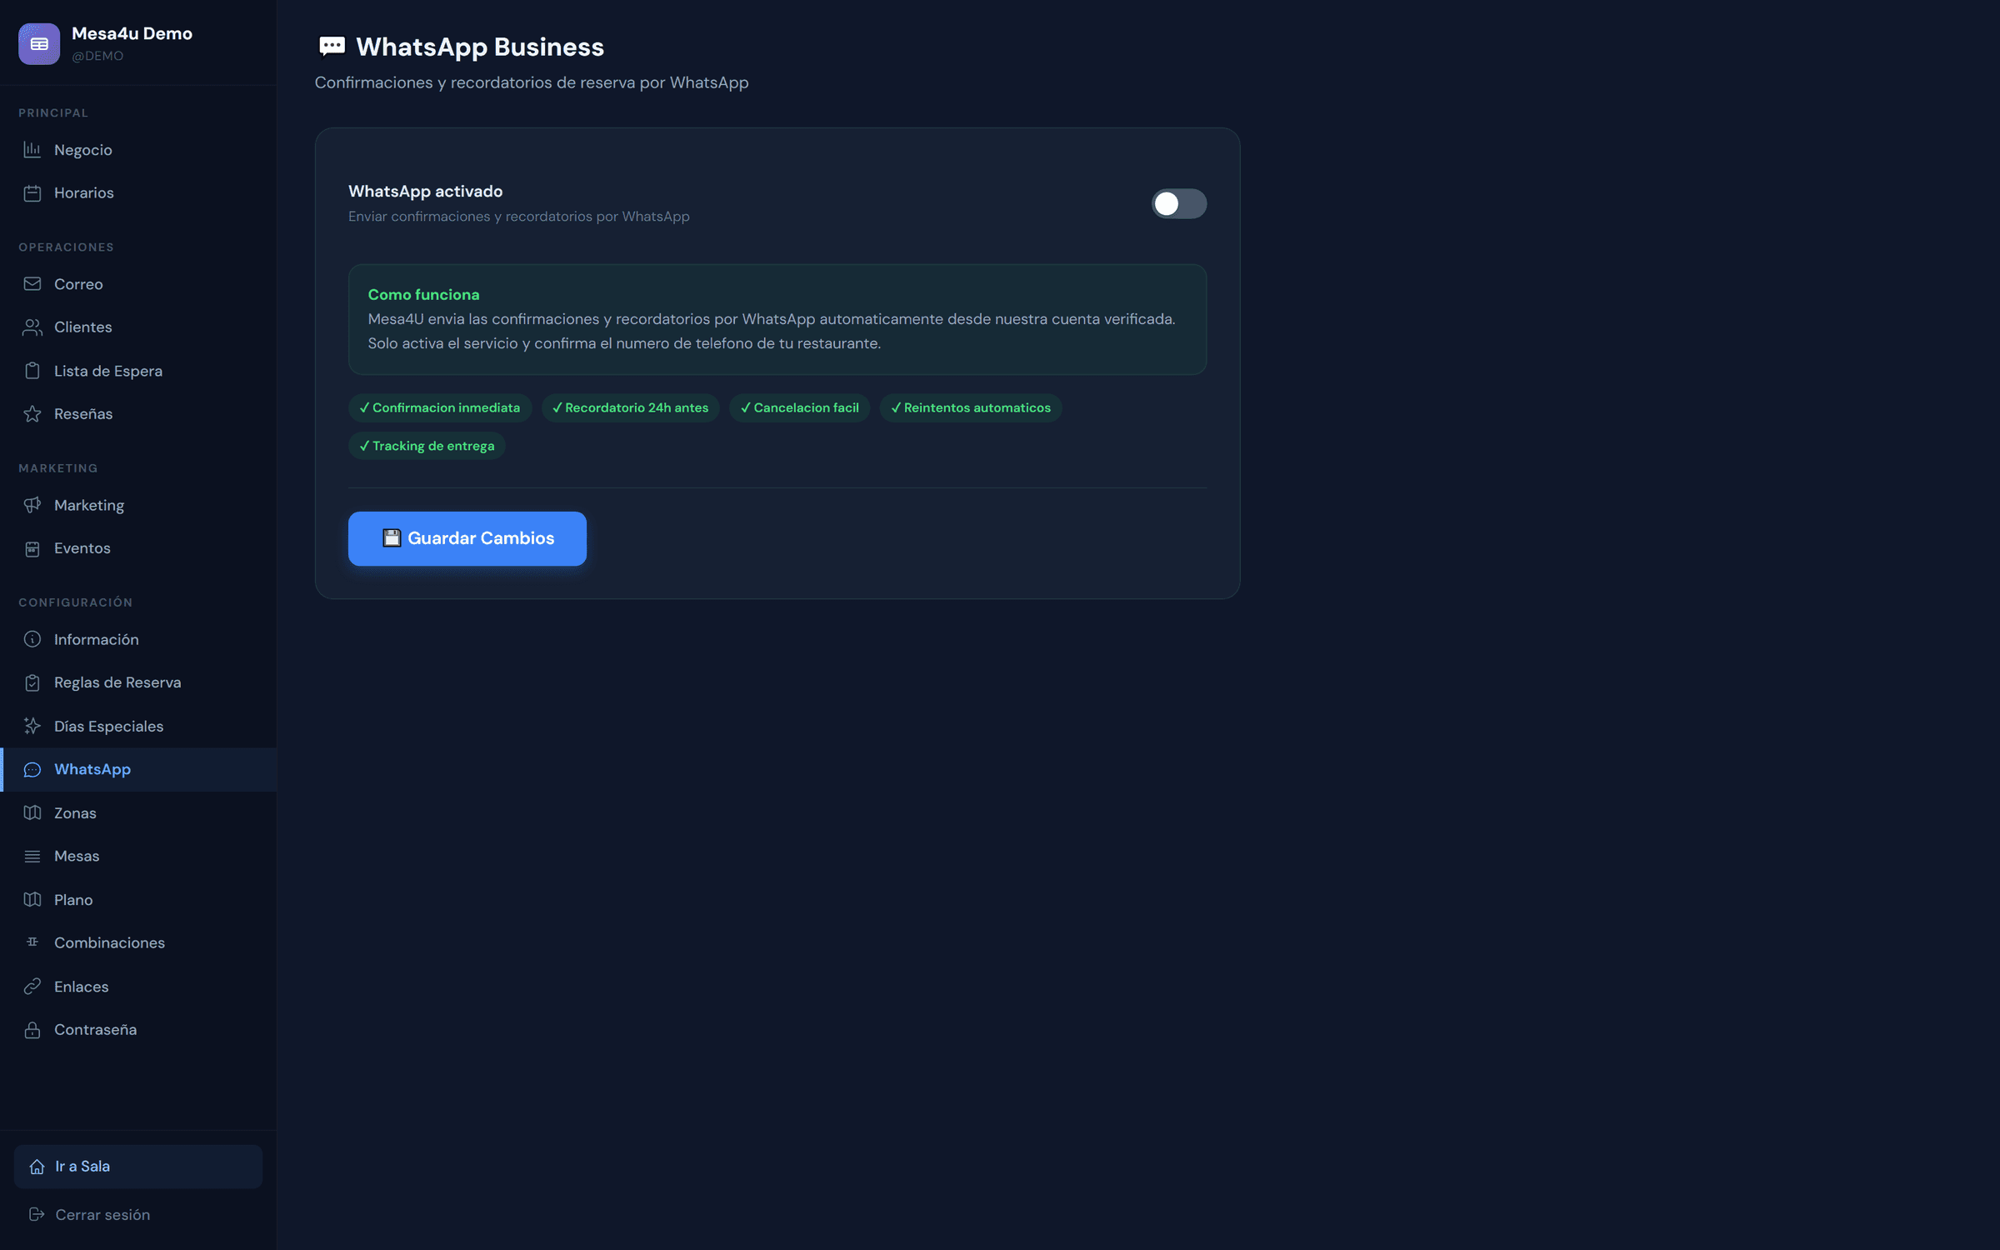Viewport: 2000px width, 1250px height.
Task: Click the chat bubble icon beside WhatsApp
Action: click(x=32, y=769)
